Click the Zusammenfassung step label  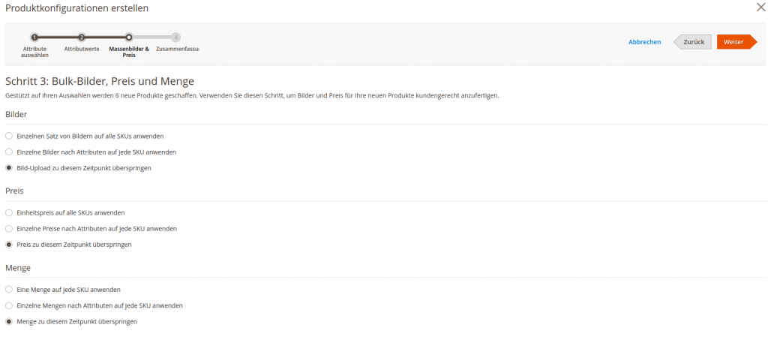pyautogui.click(x=177, y=49)
